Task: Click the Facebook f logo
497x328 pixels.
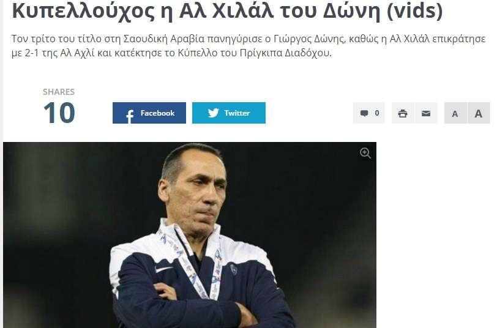Action: click(130, 116)
